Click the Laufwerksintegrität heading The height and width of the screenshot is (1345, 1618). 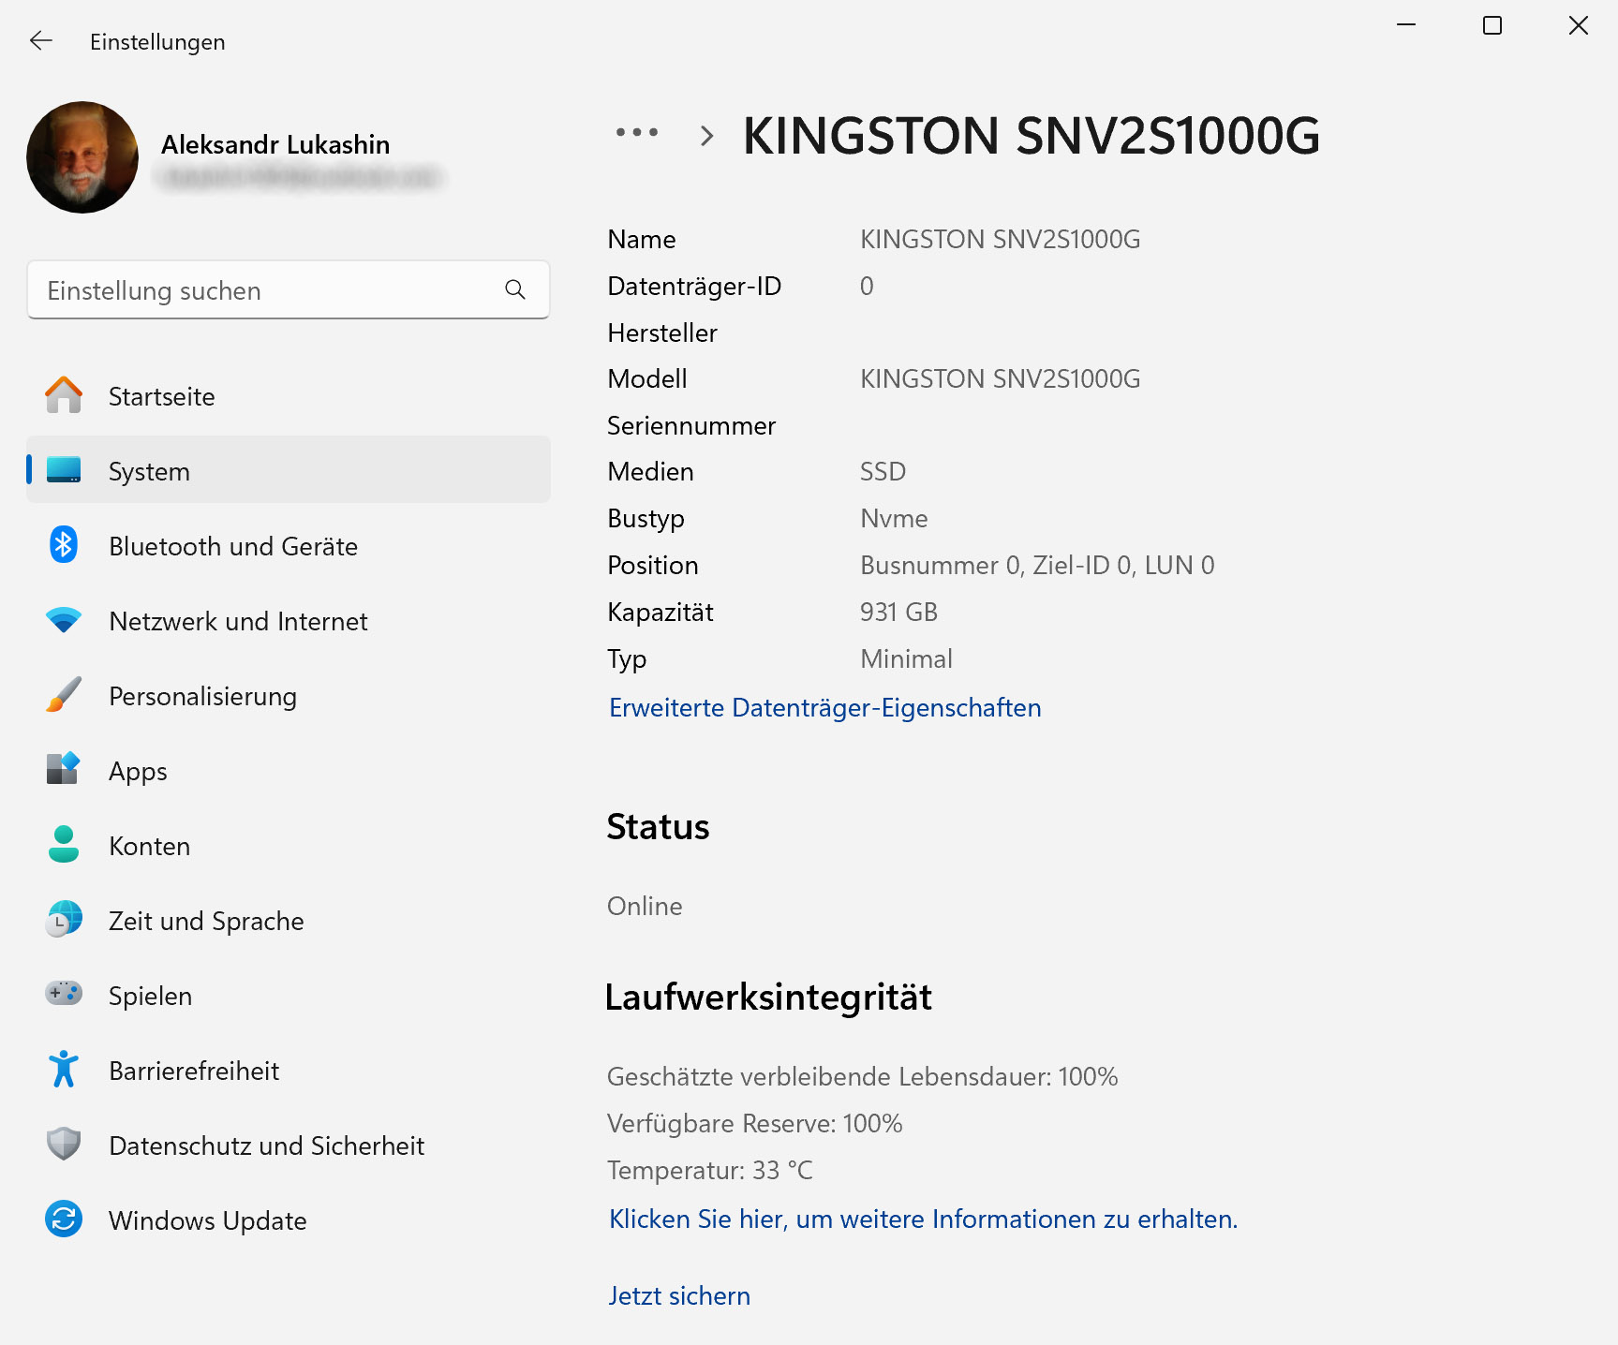[768, 997]
